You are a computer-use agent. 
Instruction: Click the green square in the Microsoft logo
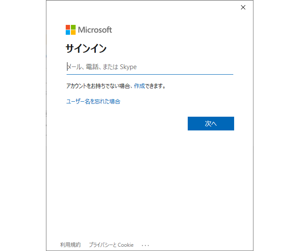click(x=73, y=27)
